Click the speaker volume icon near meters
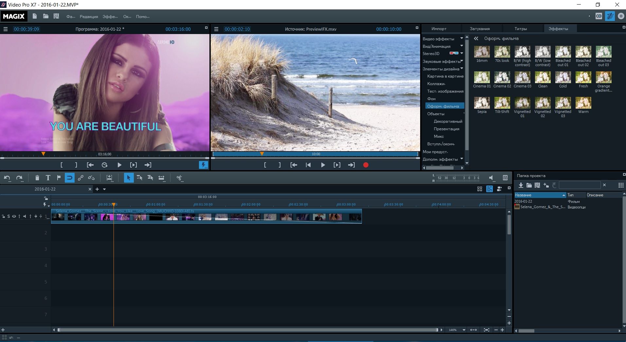 tap(491, 178)
